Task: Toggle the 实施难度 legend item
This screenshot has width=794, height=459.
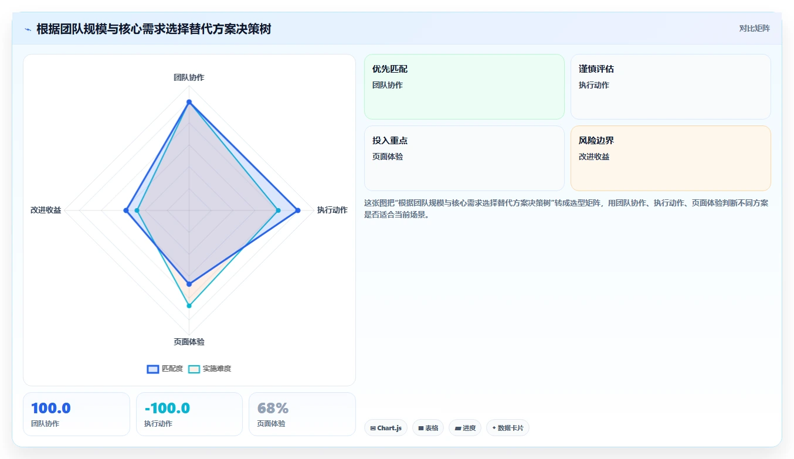Action: [x=209, y=369]
